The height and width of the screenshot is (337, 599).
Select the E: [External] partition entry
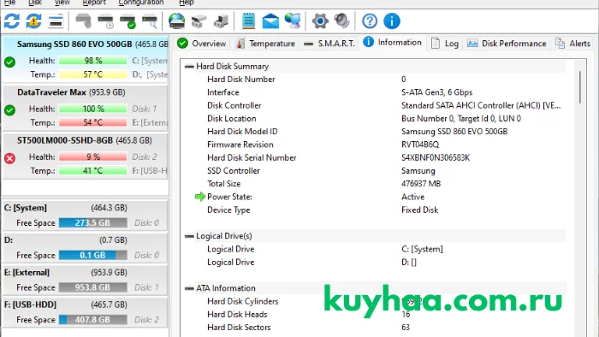85,281
